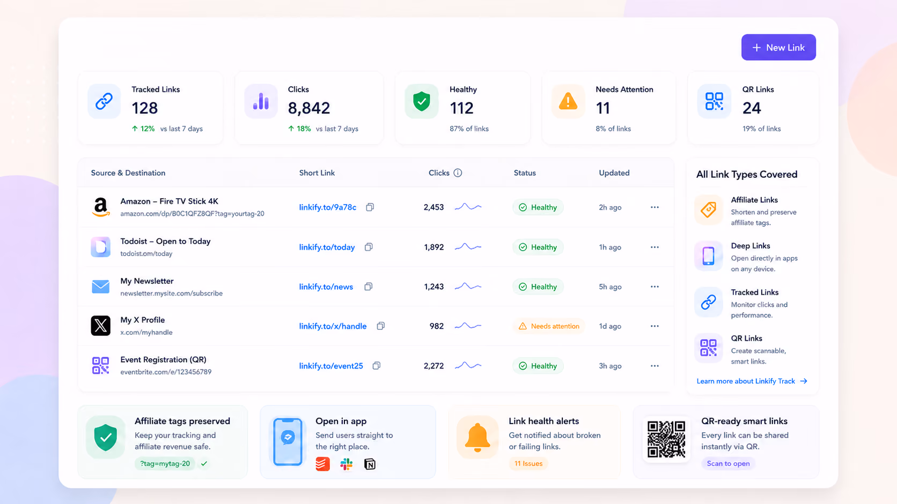Click the 2,272 clicks value

[433, 366]
